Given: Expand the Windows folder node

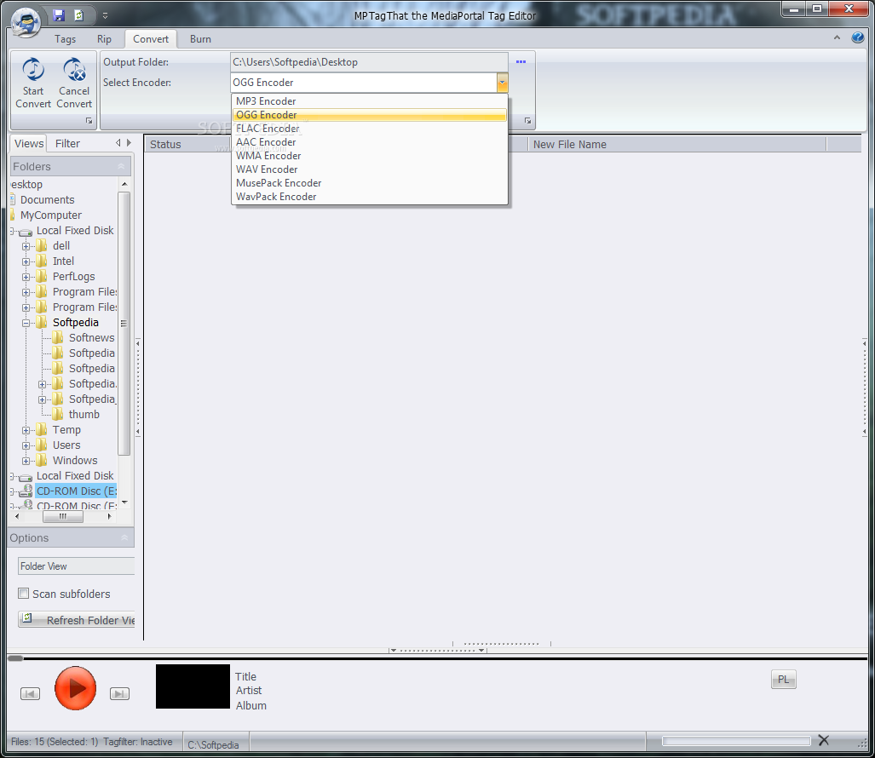Looking at the screenshot, I should 26,461.
